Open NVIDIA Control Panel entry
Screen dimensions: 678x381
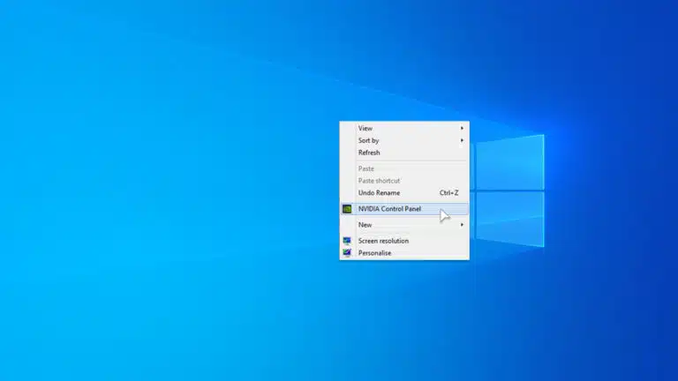(x=404, y=209)
